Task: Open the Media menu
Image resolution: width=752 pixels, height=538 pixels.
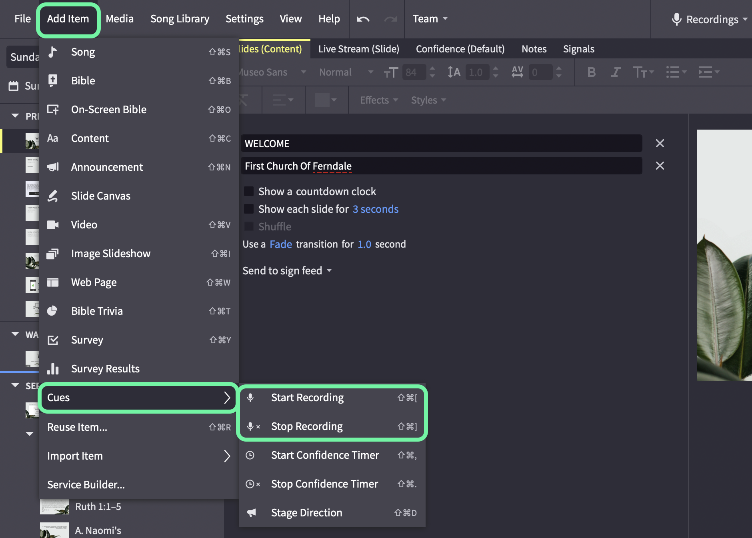Action: click(120, 19)
